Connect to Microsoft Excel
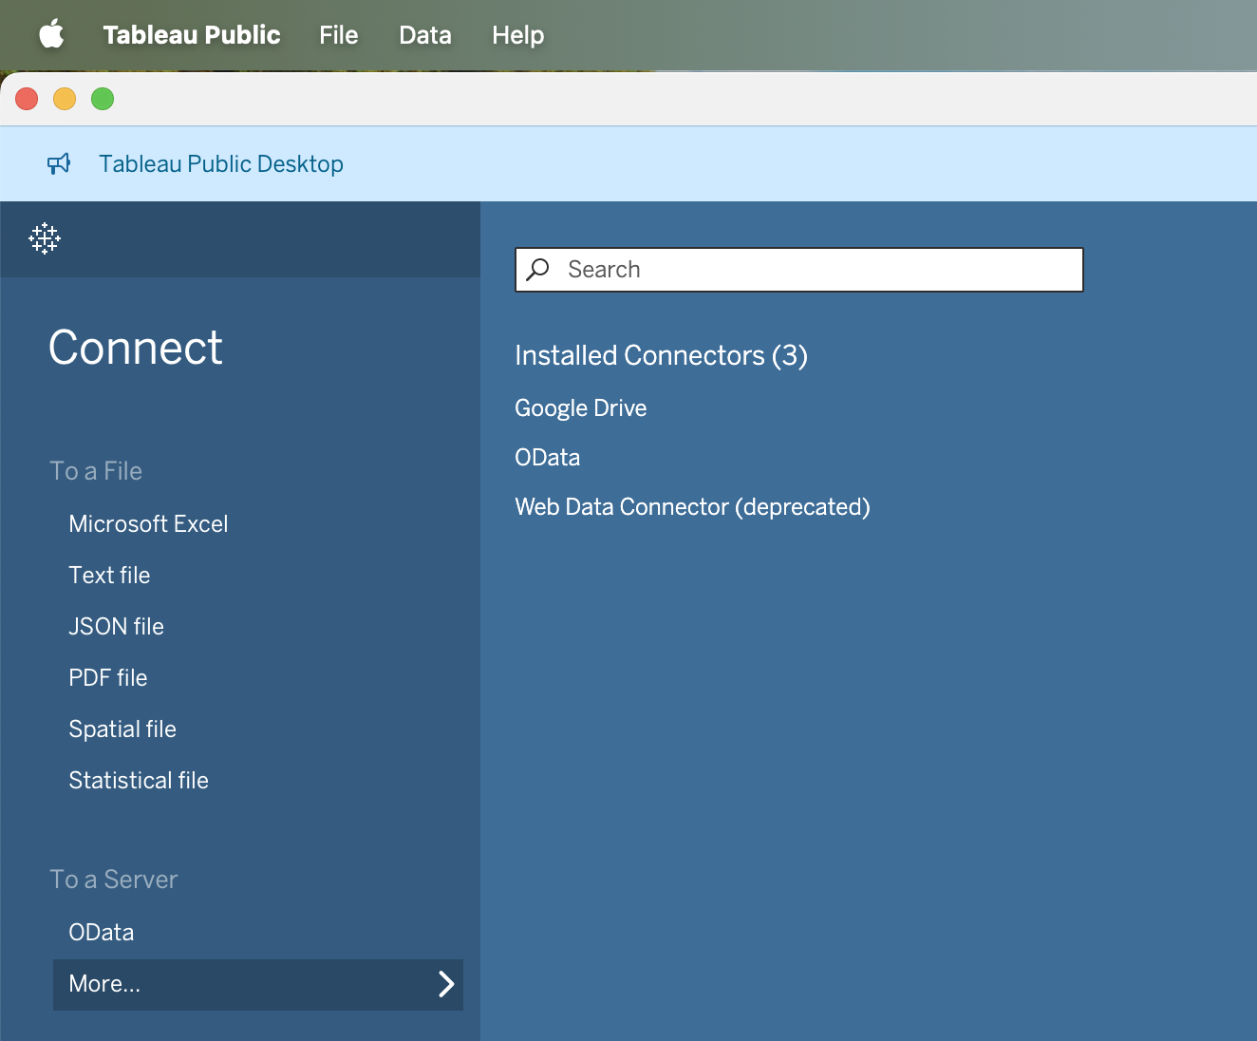This screenshot has width=1257, height=1041. [148, 524]
